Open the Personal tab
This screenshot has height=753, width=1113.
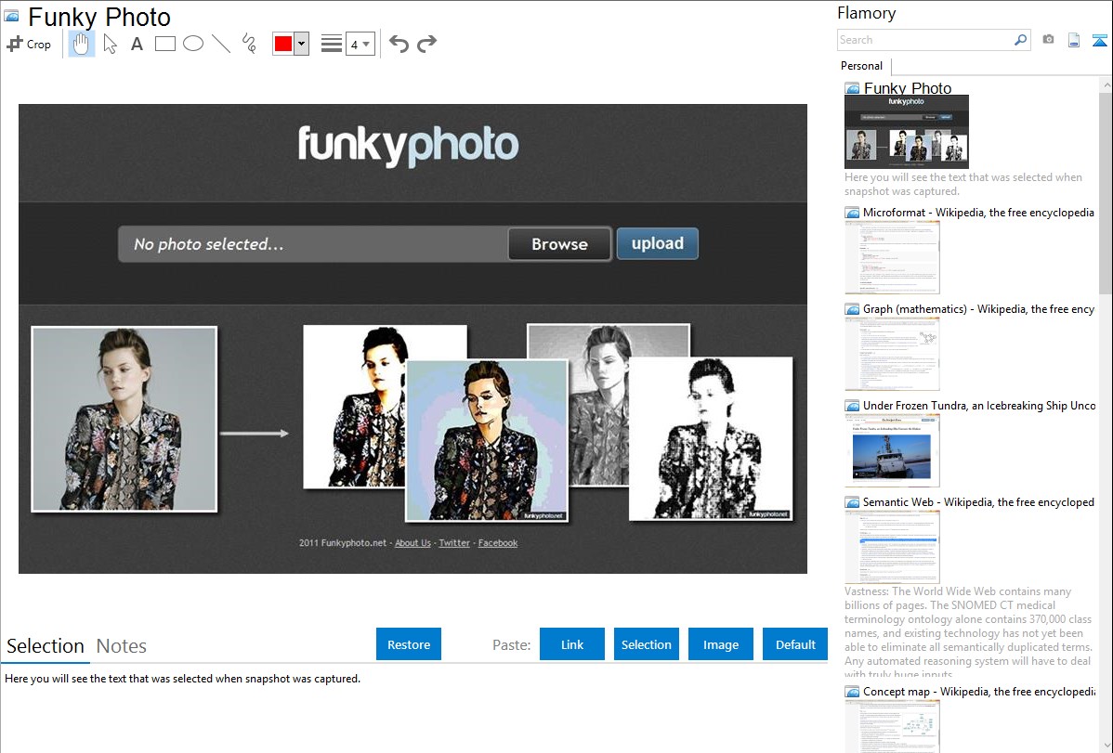(862, 66)
